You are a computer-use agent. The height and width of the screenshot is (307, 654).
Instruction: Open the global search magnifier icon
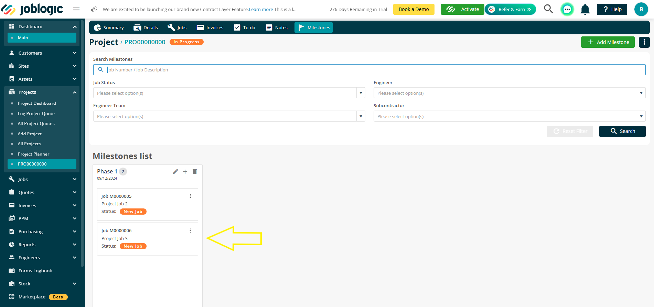pos(548,9)
